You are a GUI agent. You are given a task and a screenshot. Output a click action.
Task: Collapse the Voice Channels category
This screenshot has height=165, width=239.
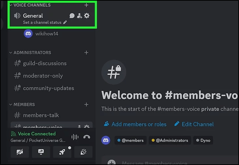point(11,5)
